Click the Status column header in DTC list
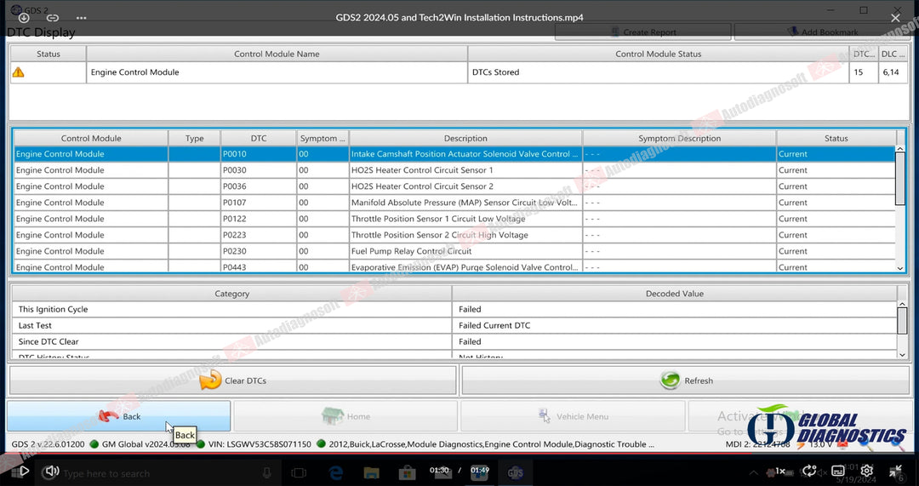Image resolution: width=919 pixels, height=486 pixels. [836, 139]
